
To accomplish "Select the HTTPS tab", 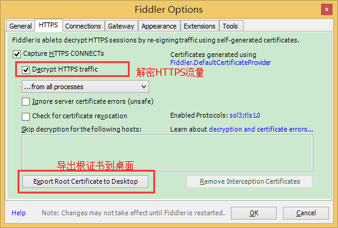I will pos(48,25).
